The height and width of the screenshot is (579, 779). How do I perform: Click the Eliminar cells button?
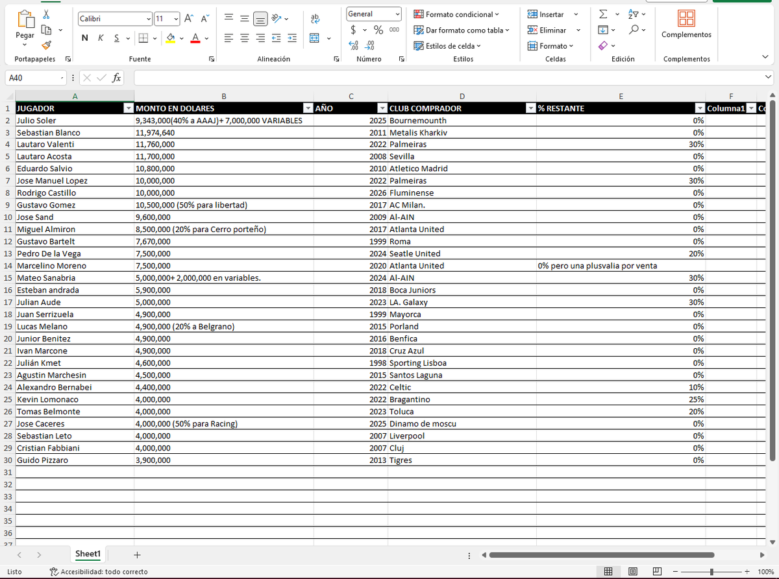[x=547, y=30]
